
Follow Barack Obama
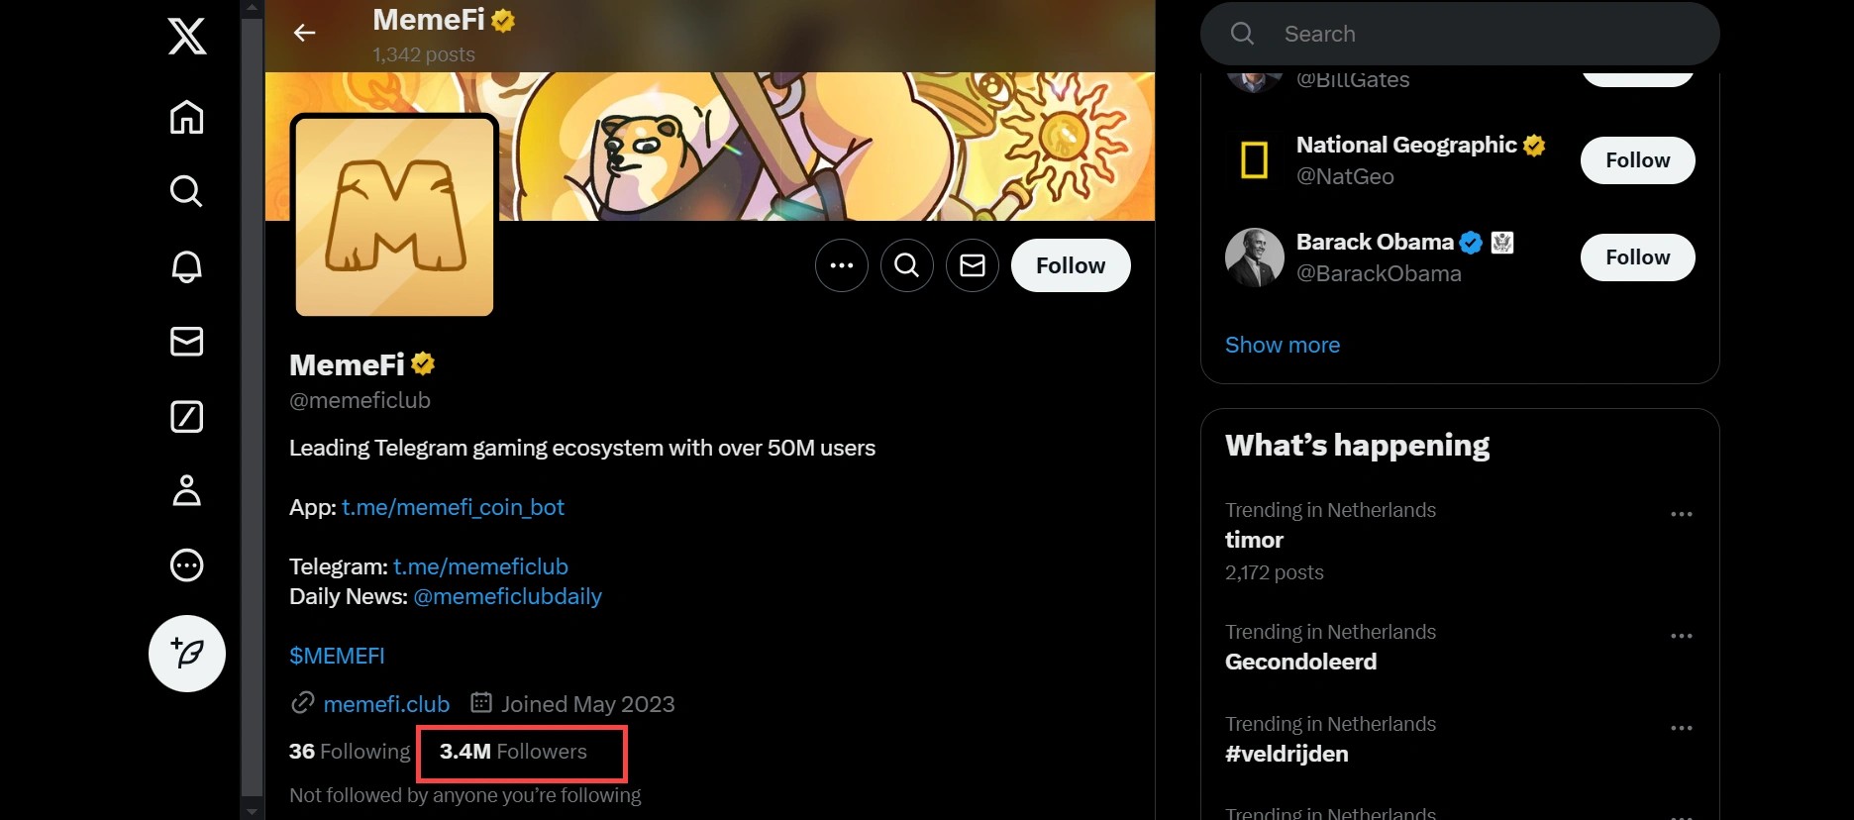tap(1637, 257)
